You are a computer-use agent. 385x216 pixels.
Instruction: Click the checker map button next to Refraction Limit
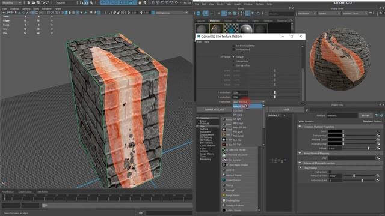pos(378,180)
